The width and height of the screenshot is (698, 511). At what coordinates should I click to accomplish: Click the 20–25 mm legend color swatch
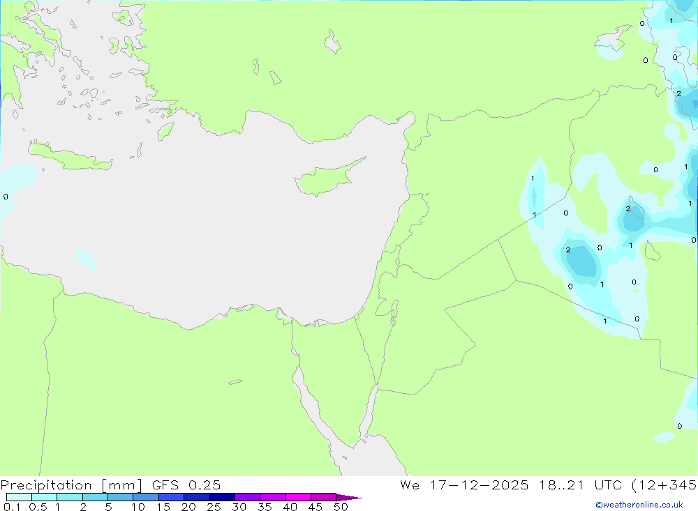(197, 497)
